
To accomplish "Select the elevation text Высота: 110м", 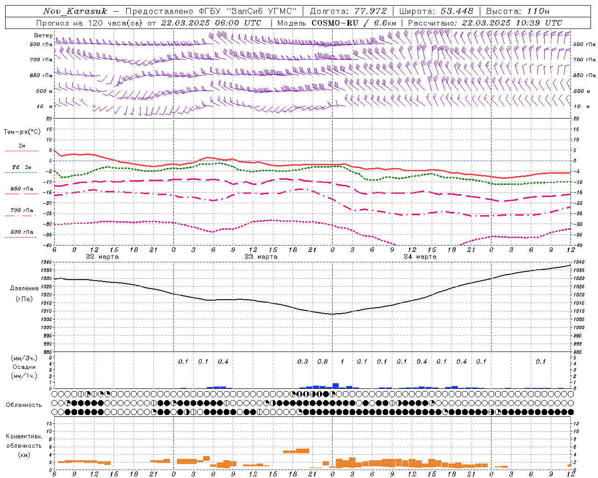I will [x=518, y=11].
